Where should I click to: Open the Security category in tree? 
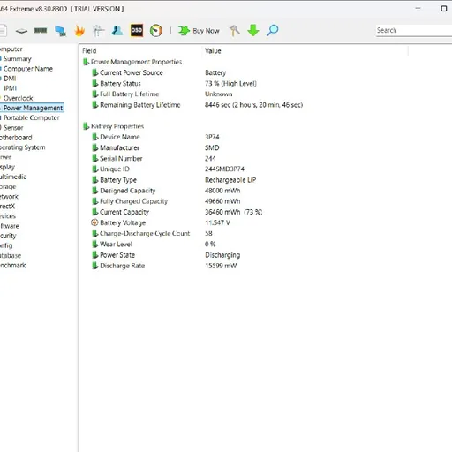[8, 236]
